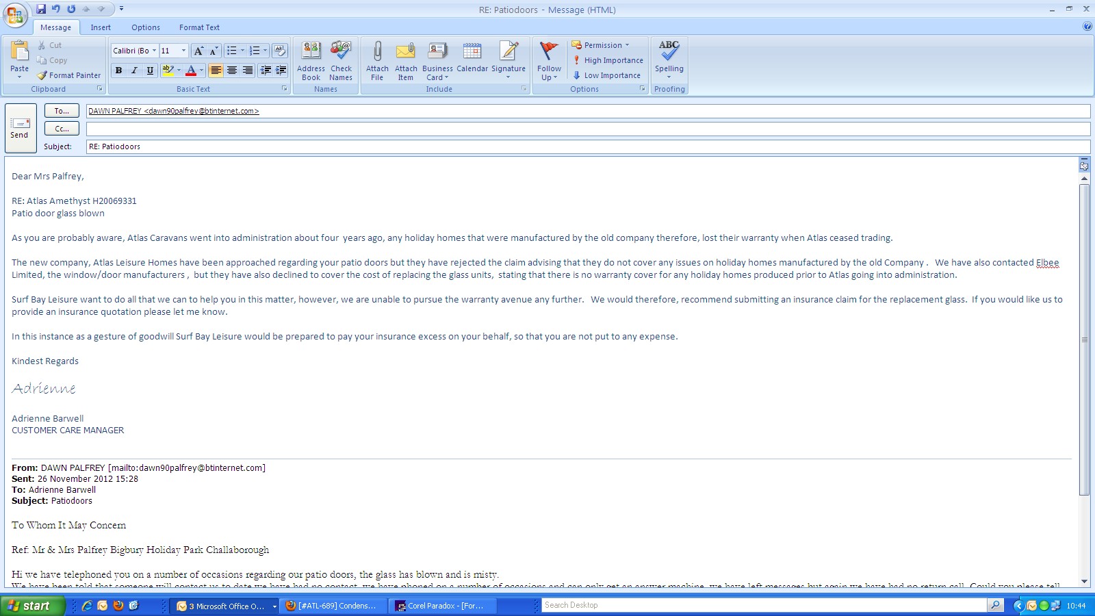Image resolution: width=1095 pixels, height=616 pixels.
Task: Launch Internet Explorer from Quick Launch
Action: pyautogui.click(x=87, y=606)
